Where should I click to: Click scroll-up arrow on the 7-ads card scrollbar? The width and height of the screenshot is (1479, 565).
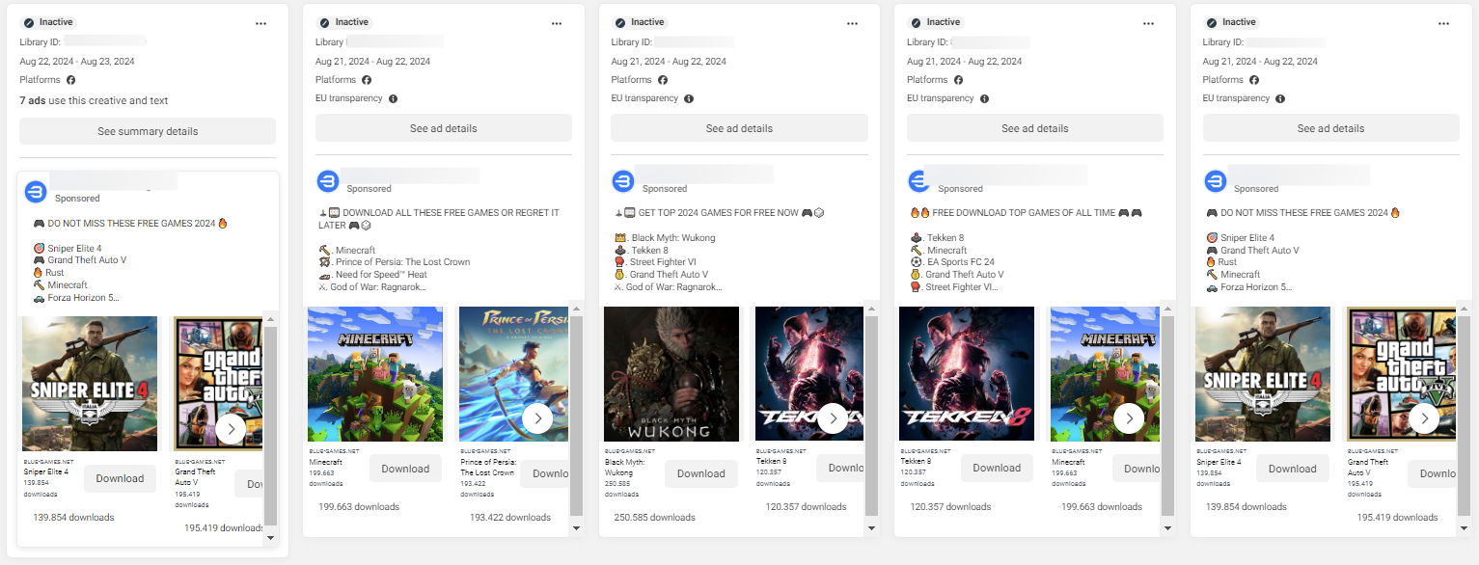271,319
